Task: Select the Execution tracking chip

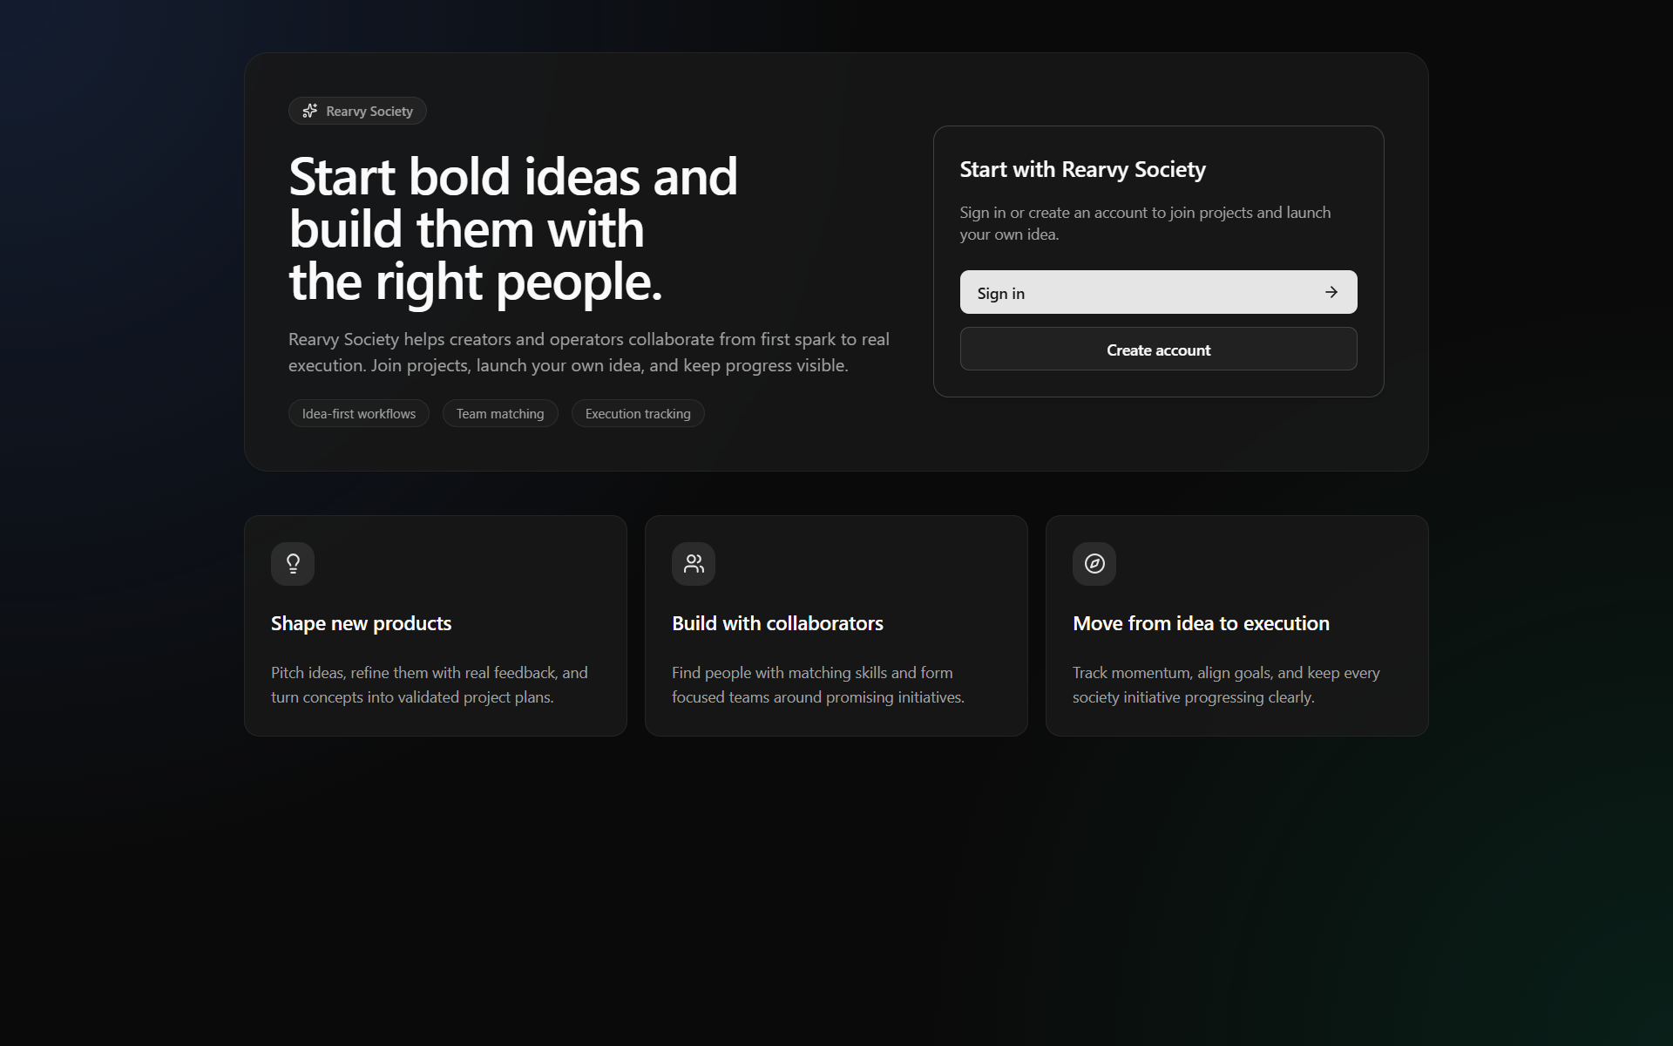Action: pos(638,414)
